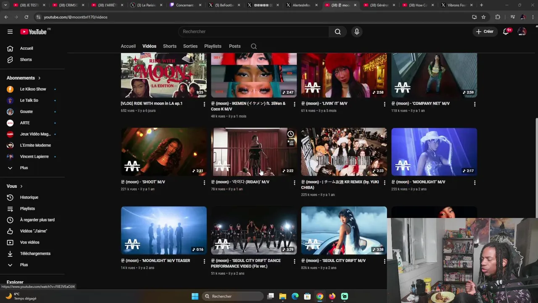Open options menu for IKEMEN M/V video

coord(294,104)
